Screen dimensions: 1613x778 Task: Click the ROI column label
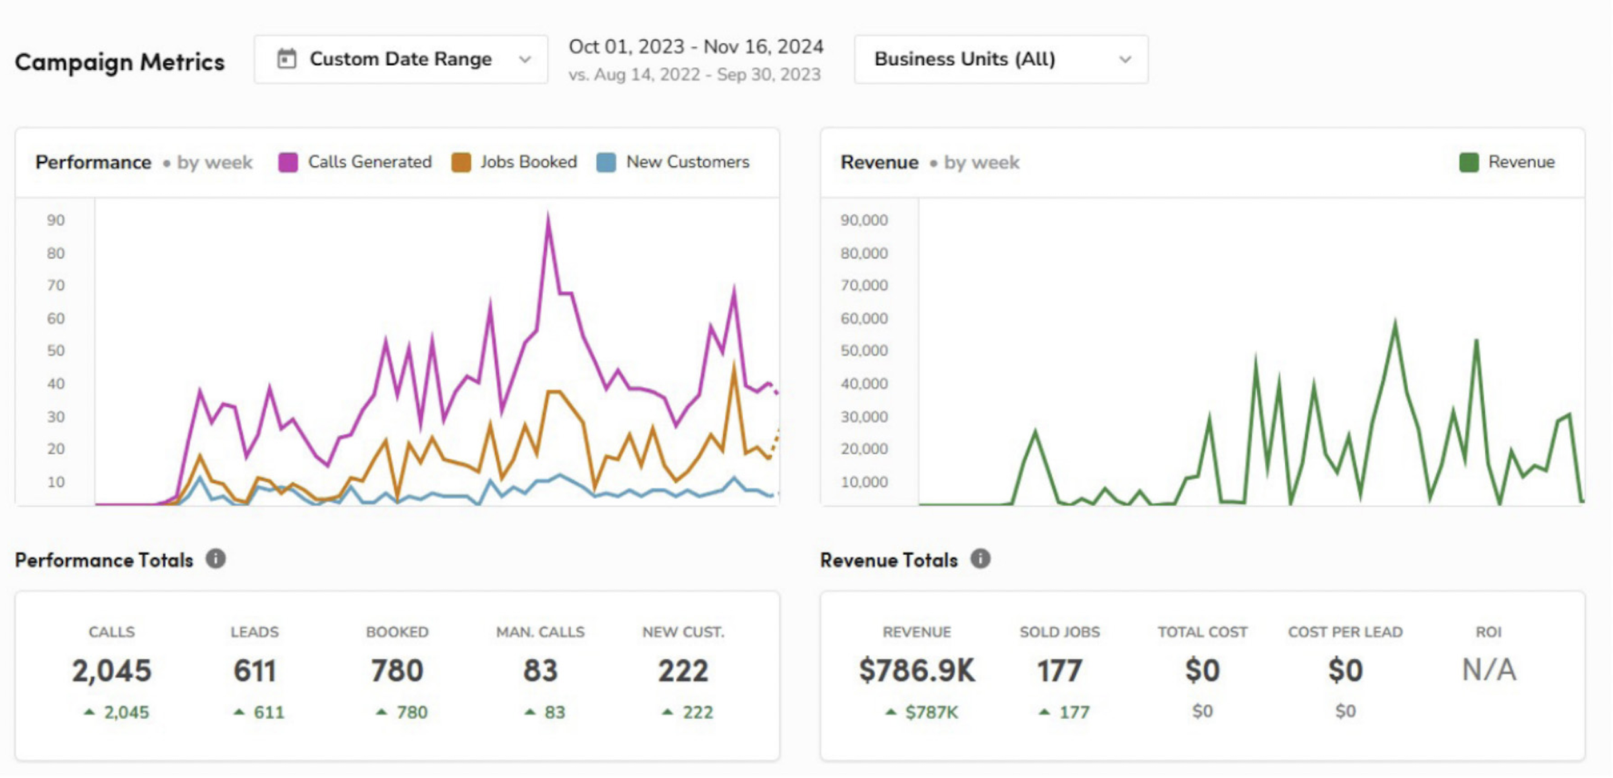(x=1488, y=632)
